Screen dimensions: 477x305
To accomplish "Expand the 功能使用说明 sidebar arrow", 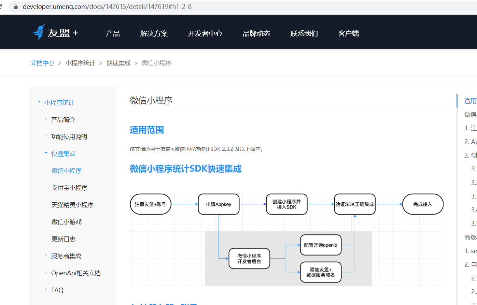I will (46, 136).
